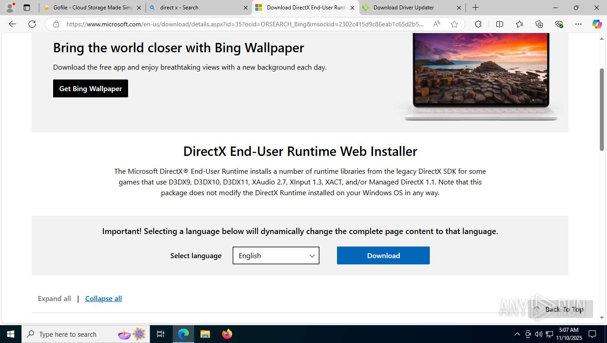
Task: Open Task View on taskbar
Action: click(161, 334)
